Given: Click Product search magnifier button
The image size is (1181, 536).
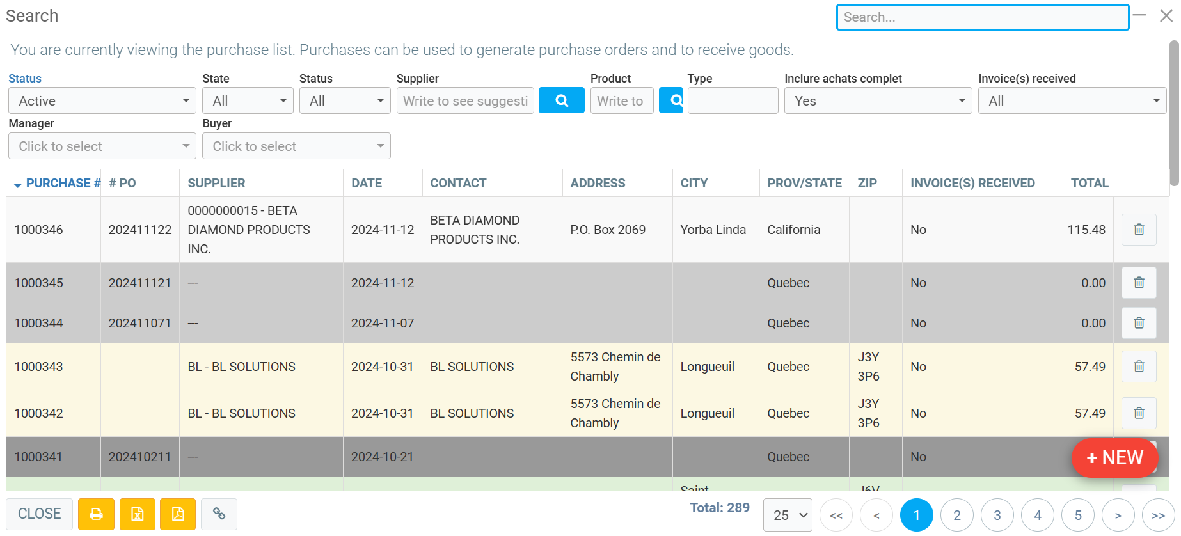Looking at the screenshot, I should [672, 100].
